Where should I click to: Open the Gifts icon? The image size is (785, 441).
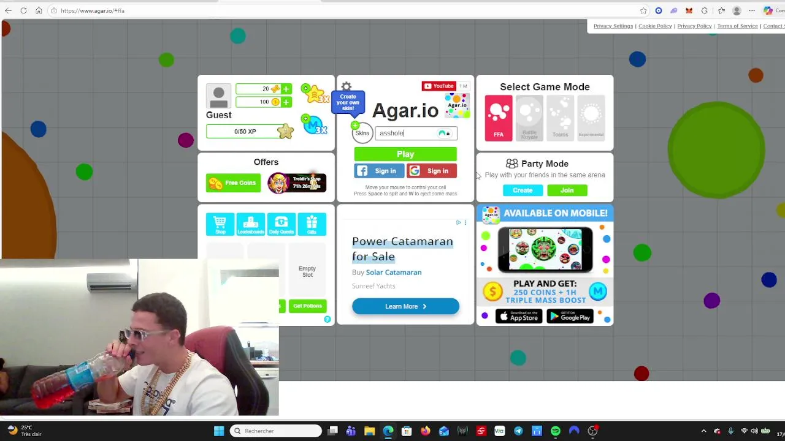[x=312, y=224]
